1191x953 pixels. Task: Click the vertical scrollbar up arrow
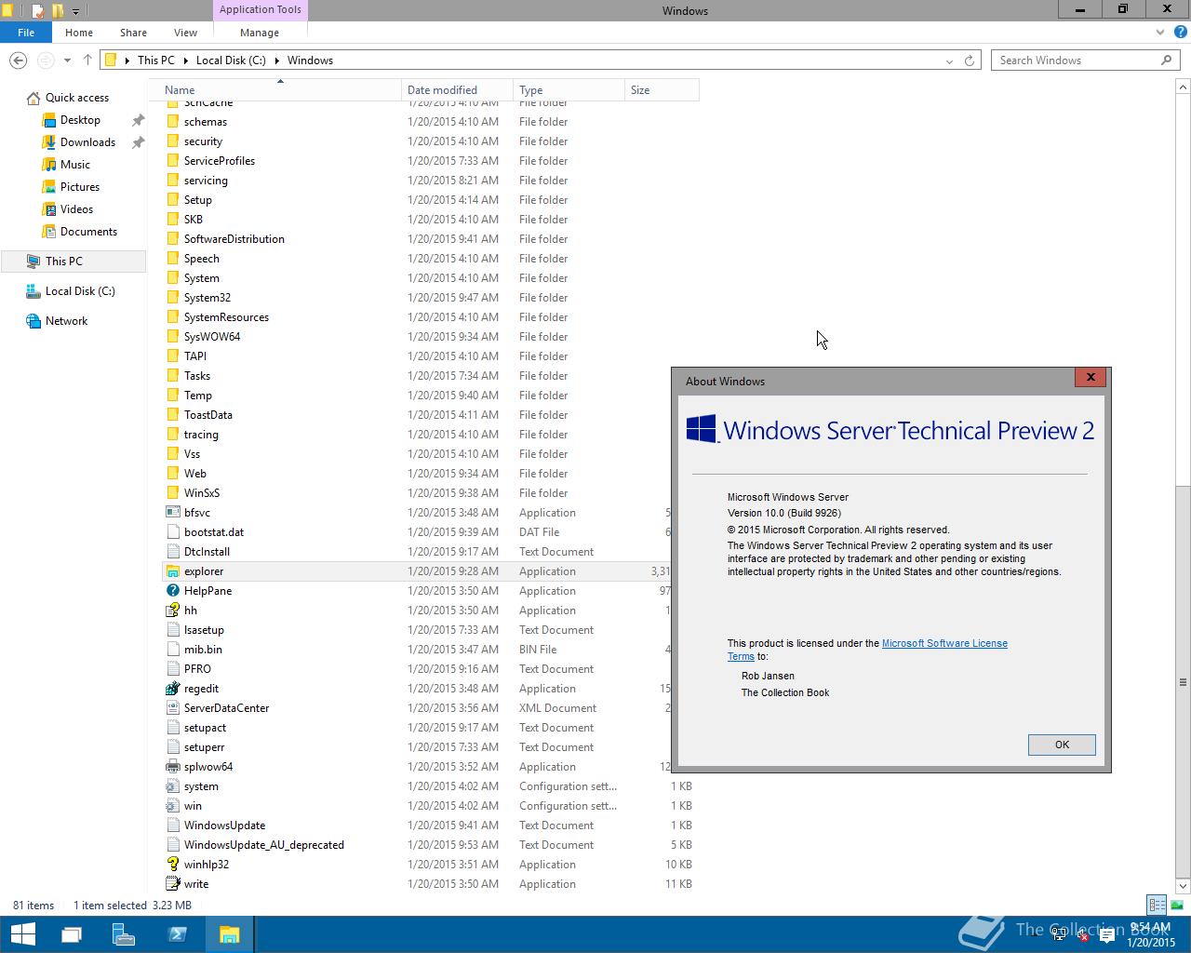[1183, 87]
